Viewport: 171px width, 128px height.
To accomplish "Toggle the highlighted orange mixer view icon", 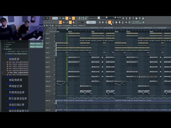I will point(110,22).
